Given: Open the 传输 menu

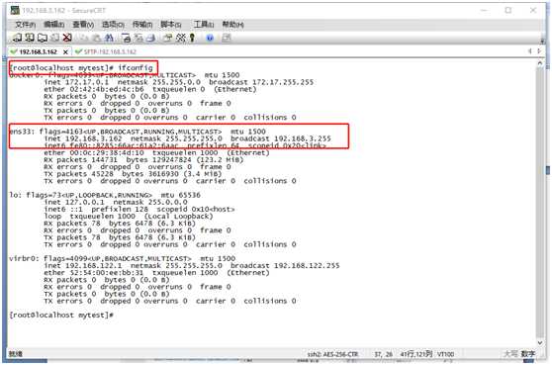Looking at the screenshot, I should coord(142,25).
